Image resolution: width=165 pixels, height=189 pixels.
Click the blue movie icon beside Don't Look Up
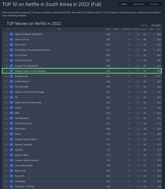[11, 39]
